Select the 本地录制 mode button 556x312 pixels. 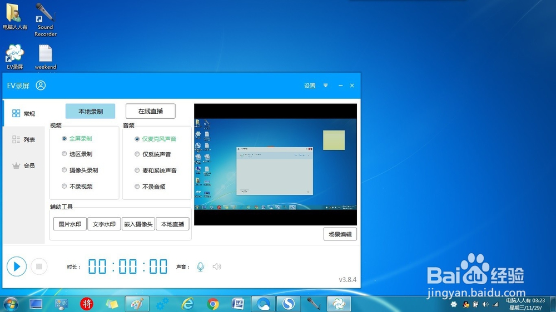[x=91, y=111]
